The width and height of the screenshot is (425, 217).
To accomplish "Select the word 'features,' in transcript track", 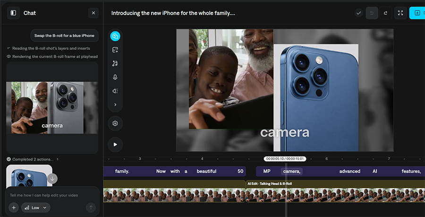I will point(411,171).
